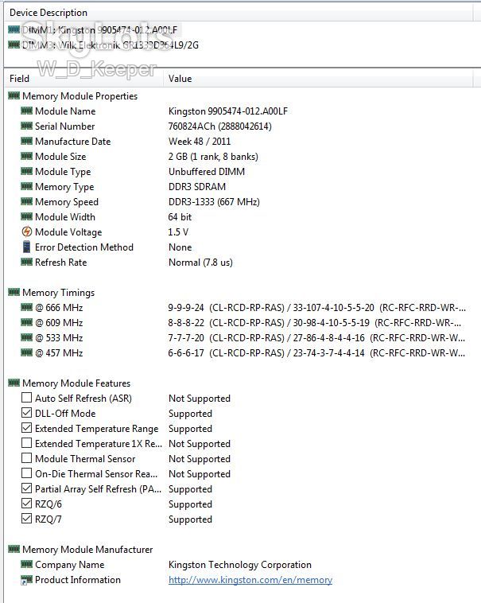This screenshot has width=481, height=603.
Task: Click the Module Width row icon
Action: coord(26,216)
